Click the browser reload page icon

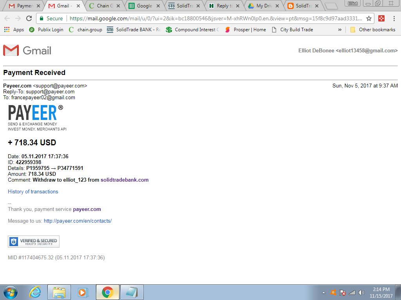29,18
